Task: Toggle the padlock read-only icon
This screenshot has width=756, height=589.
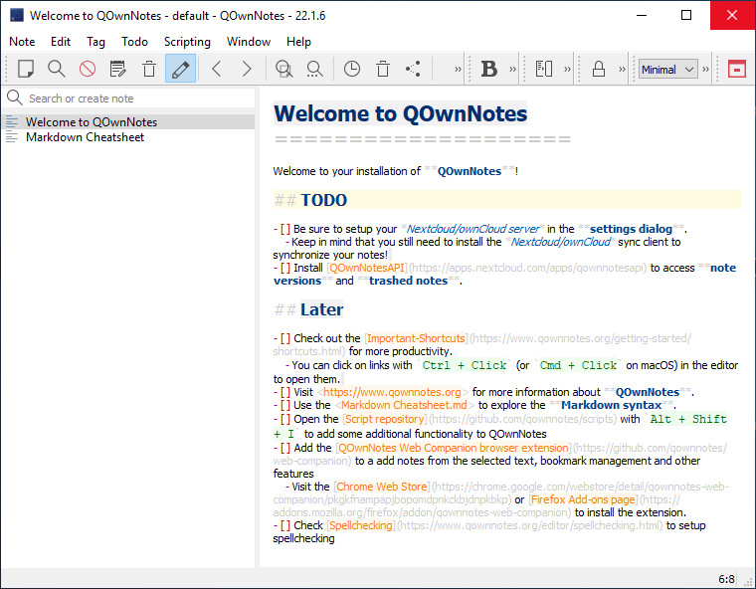Action: [x=599, y=70]
